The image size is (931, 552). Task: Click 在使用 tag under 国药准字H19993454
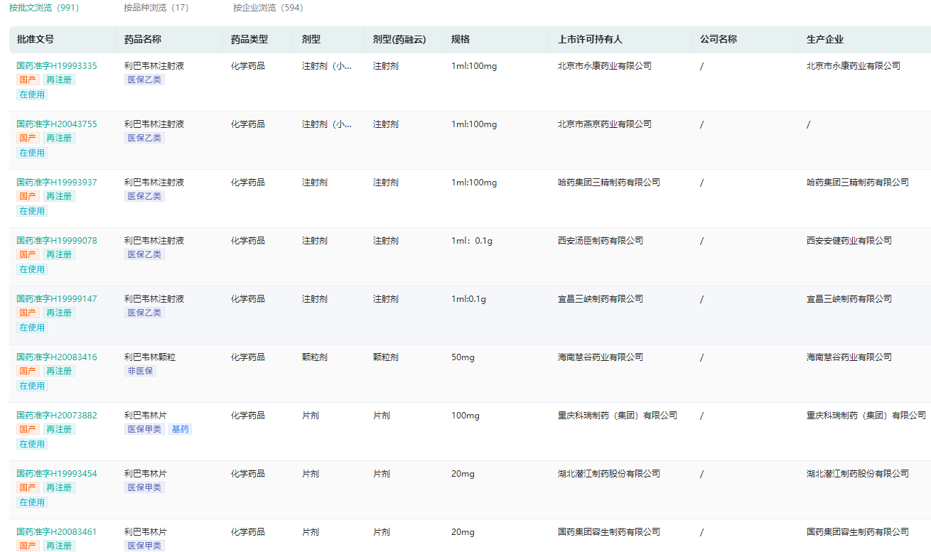click(32, 502)
